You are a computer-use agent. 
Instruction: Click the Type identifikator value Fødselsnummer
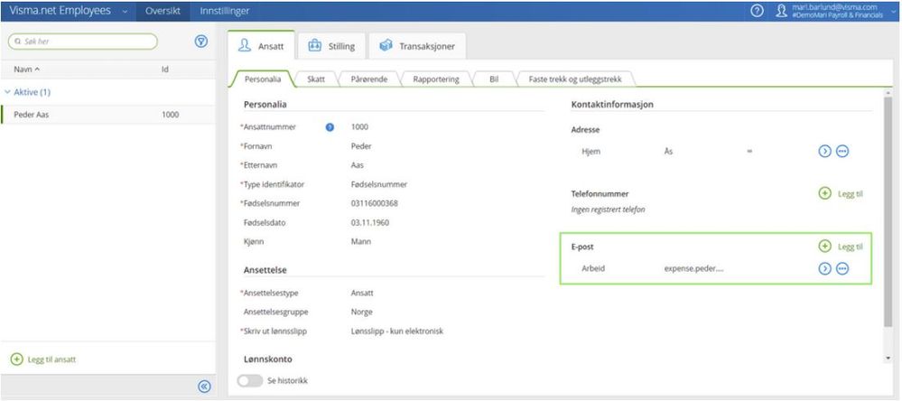tap(379, 184)
